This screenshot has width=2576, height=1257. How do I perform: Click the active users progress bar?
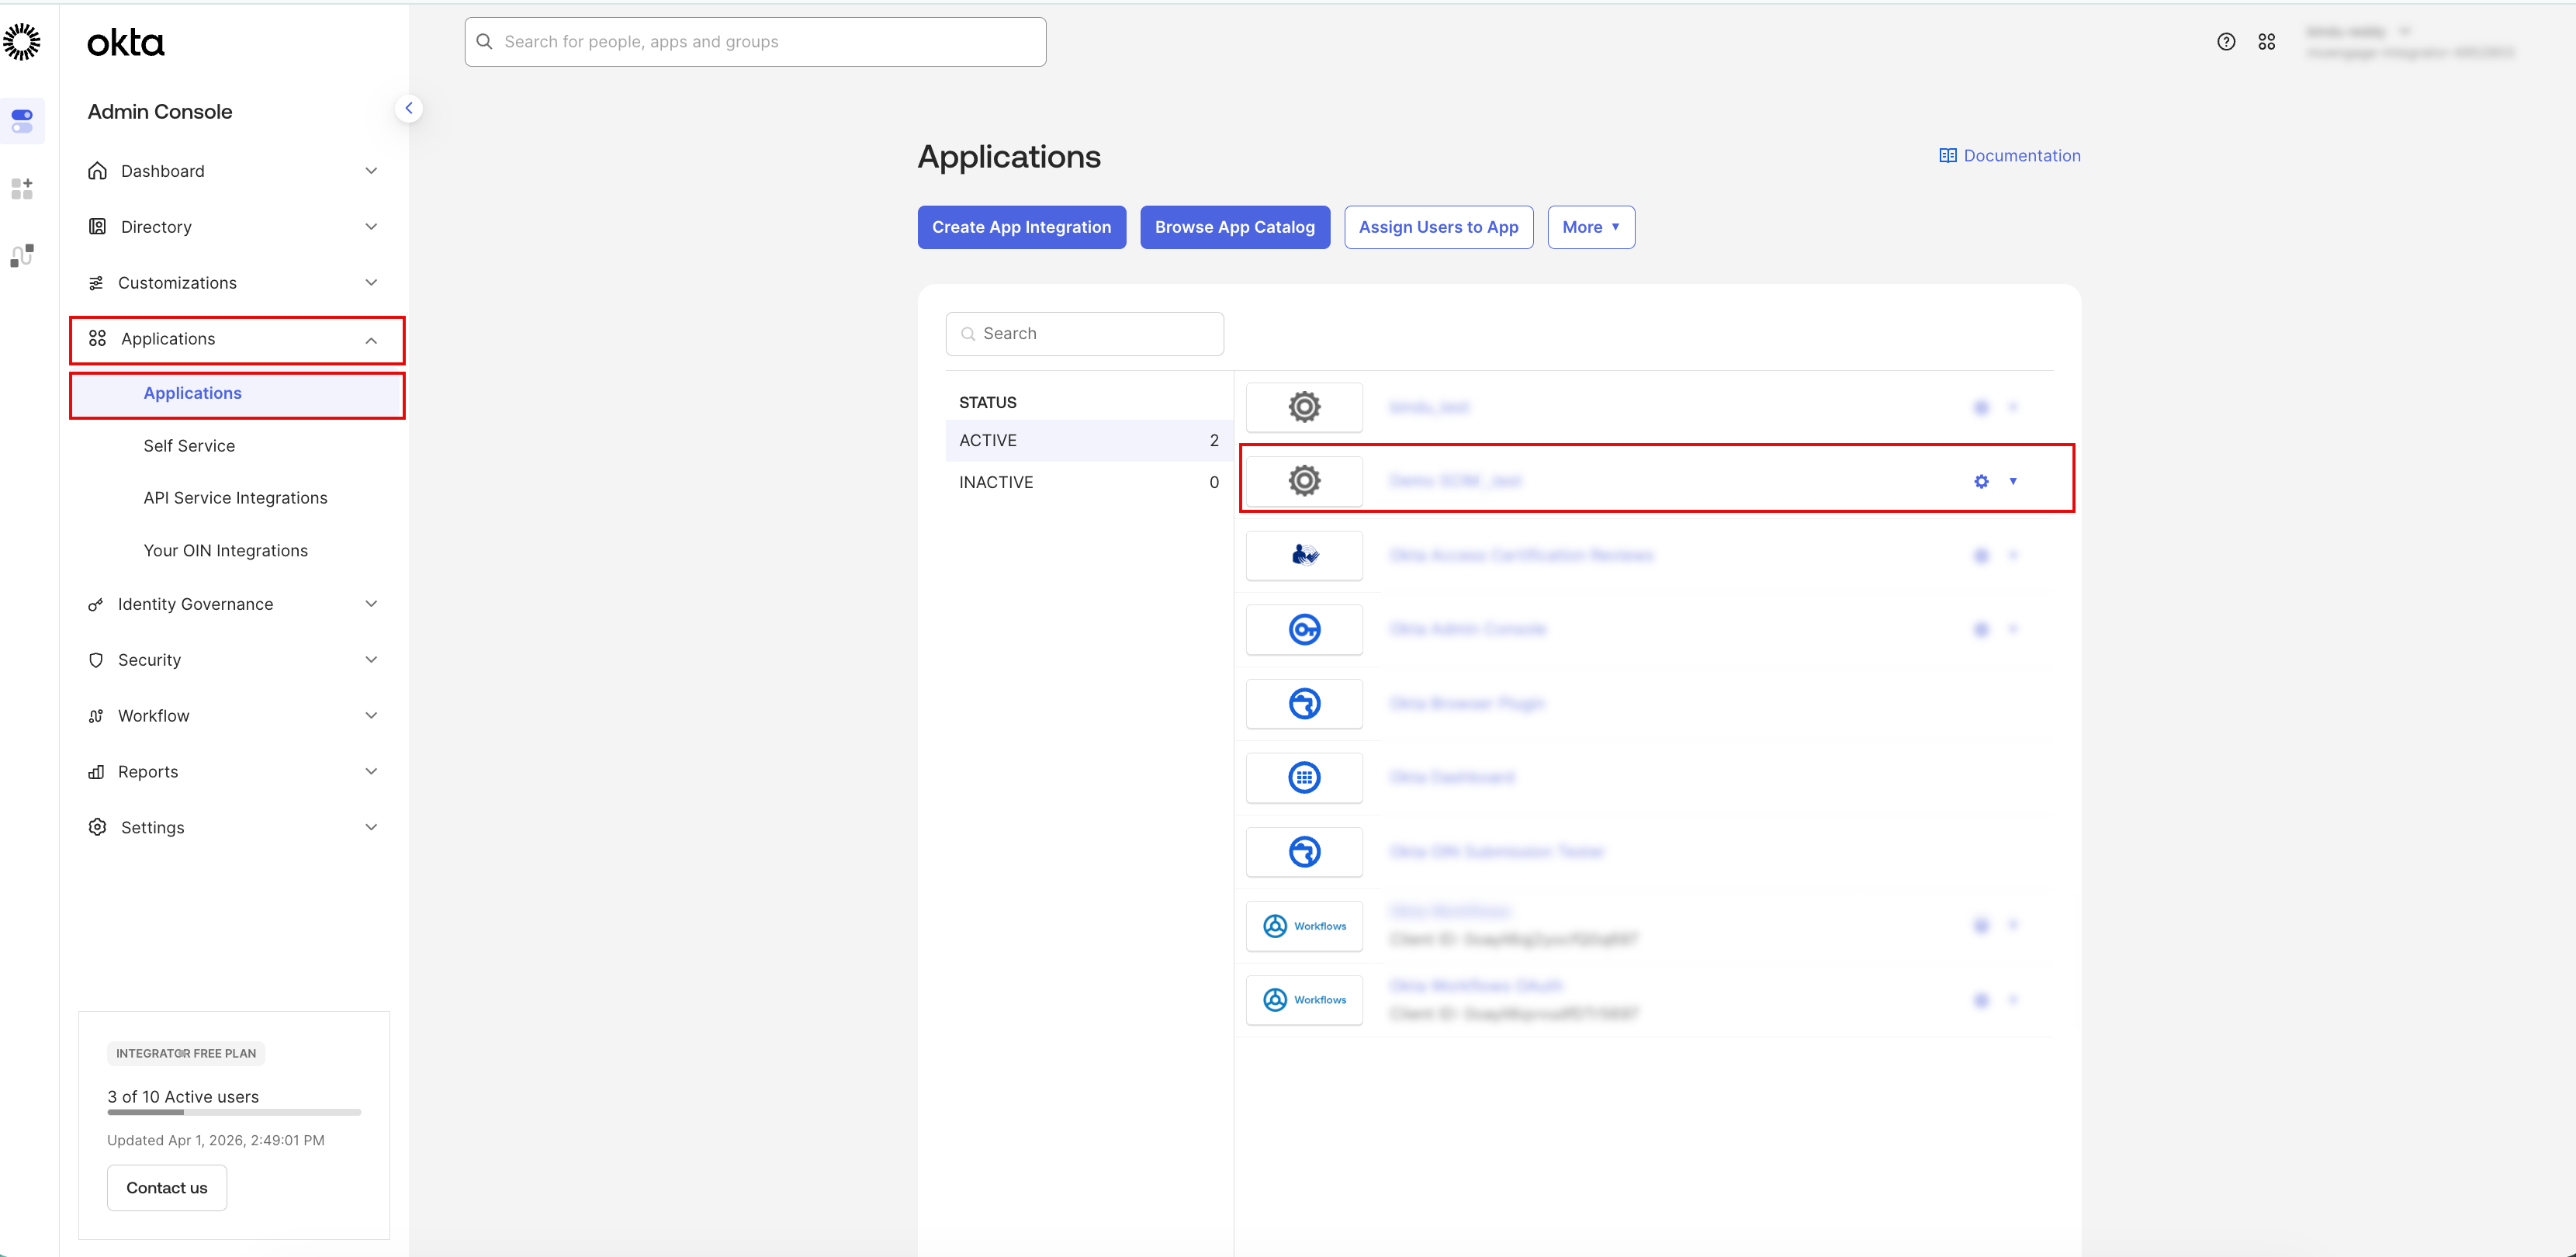click(x=234, y=1112)
